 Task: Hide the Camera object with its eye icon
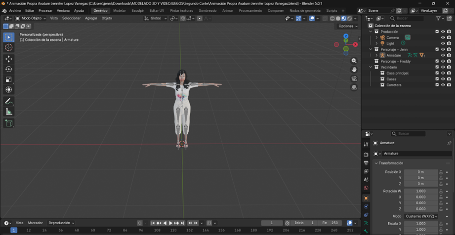click(x=443, y=38)
